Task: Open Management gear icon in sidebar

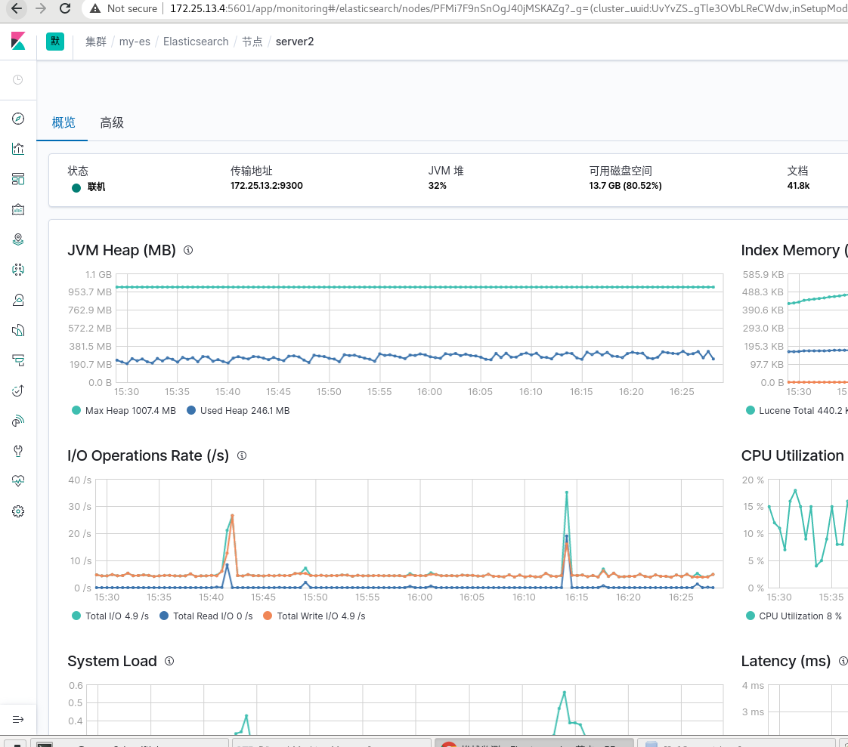Action: (18, 511)
